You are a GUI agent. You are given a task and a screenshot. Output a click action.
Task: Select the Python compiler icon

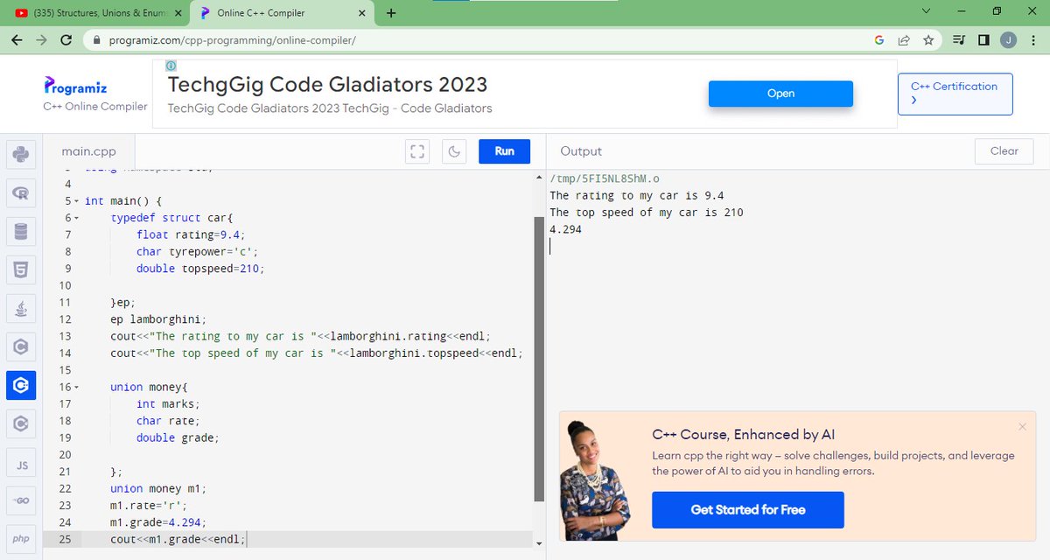pyautogui.click(x=21, y=154)
